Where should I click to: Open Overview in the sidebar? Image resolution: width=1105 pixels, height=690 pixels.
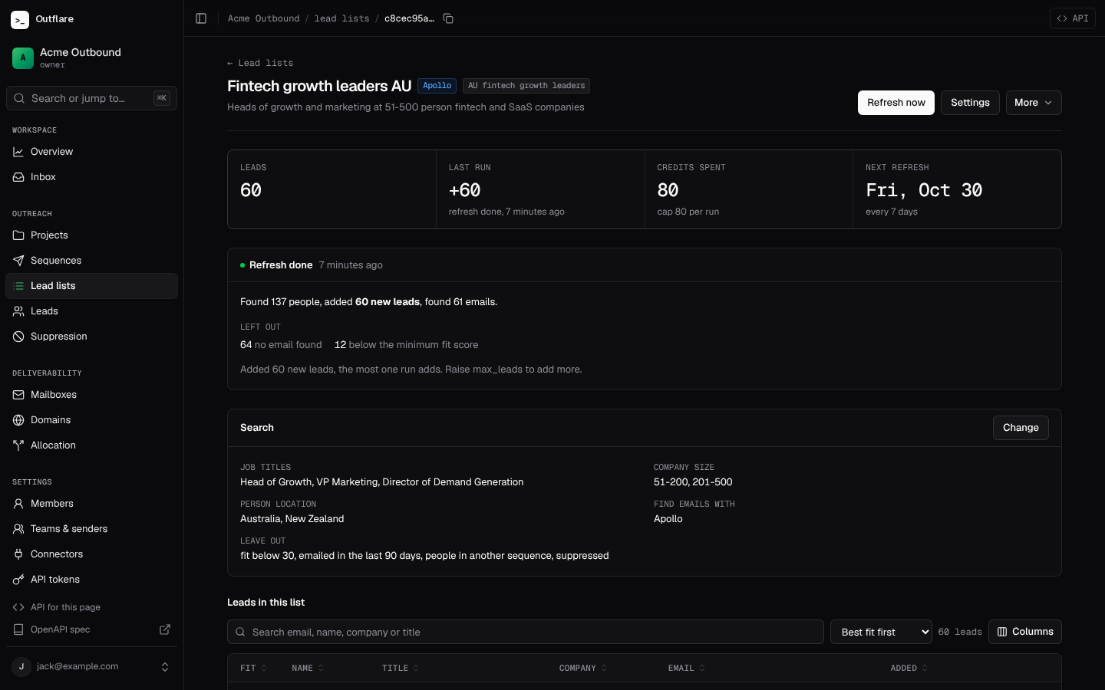91,152
